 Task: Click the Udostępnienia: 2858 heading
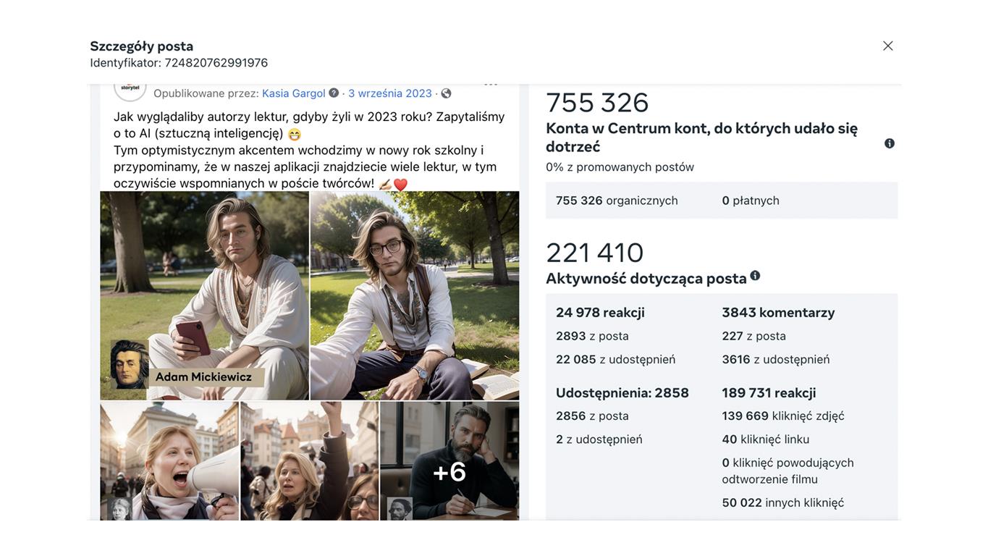coord(622,393)
